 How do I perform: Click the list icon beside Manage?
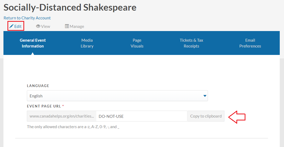click(67, 26)
